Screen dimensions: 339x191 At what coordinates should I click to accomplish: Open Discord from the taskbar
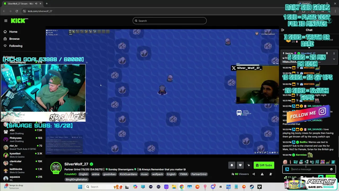213,187
